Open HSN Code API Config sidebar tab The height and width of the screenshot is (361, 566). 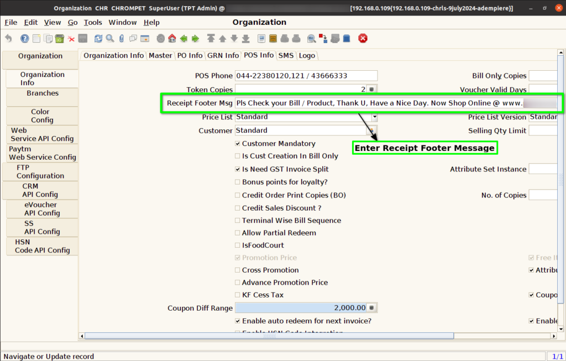(x=42, y=246)
